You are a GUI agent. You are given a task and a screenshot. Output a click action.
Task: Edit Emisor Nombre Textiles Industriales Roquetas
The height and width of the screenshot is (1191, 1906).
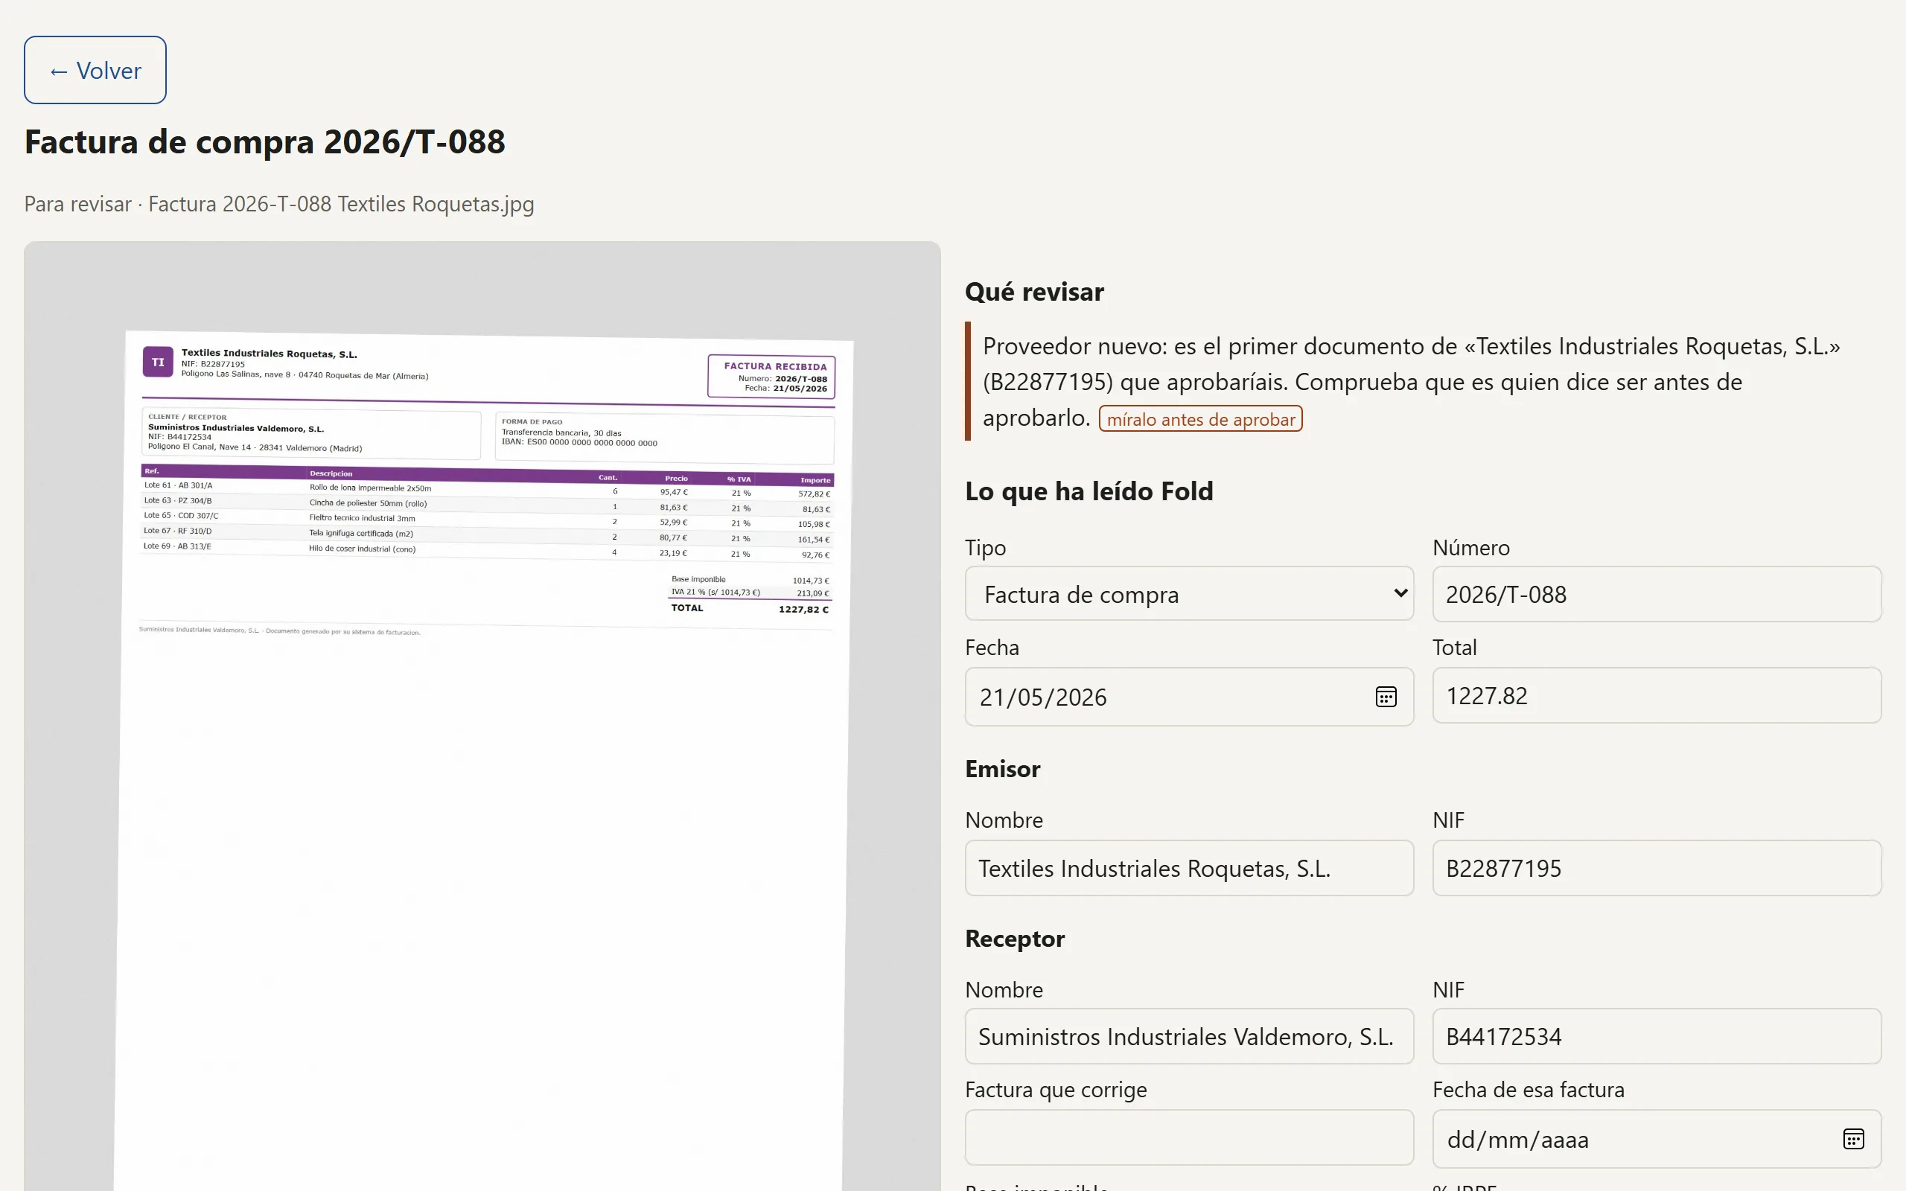(1189, 868)
